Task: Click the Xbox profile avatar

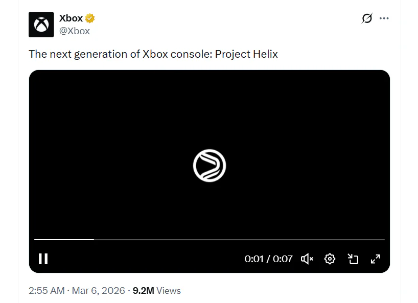Action: pos(41,24)
